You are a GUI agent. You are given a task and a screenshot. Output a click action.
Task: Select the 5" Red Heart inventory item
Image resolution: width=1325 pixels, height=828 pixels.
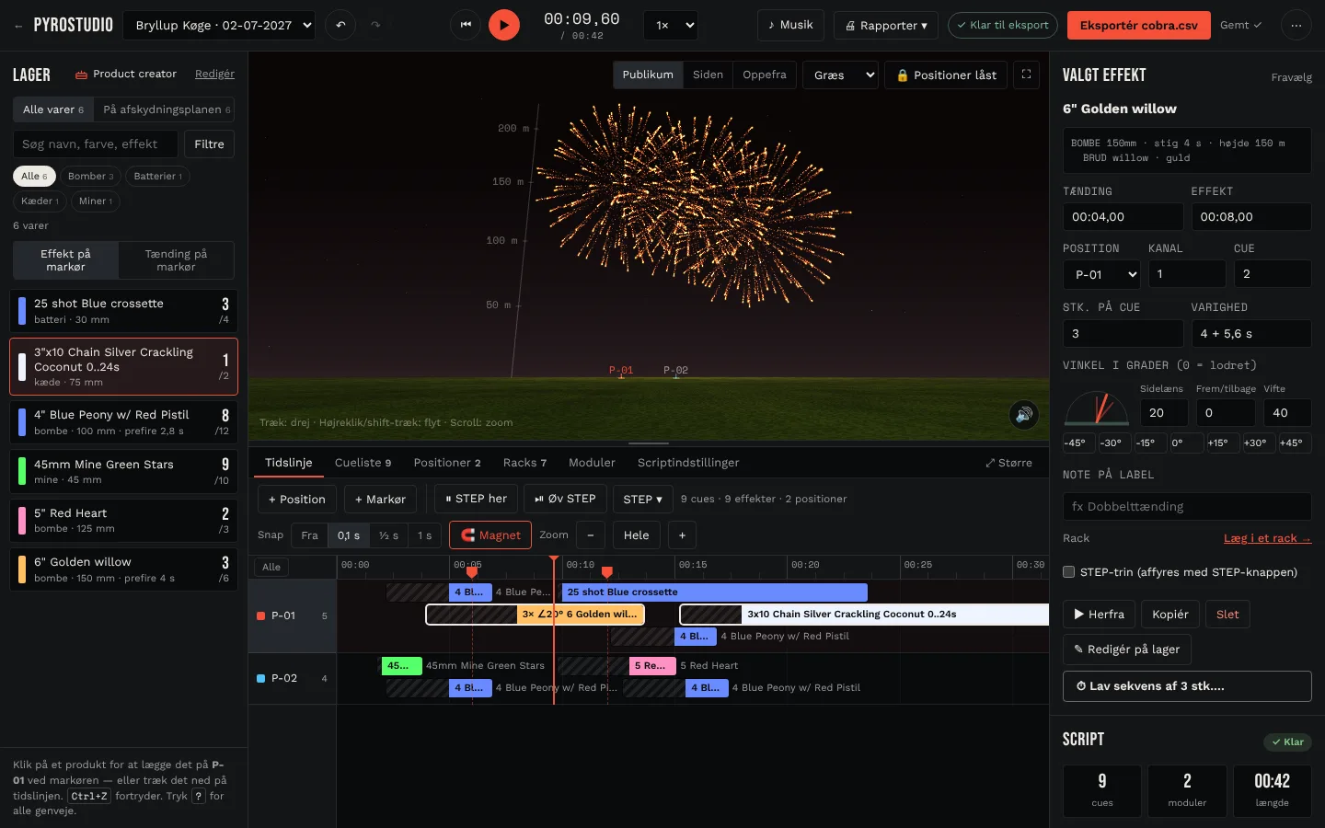point(123,520)
